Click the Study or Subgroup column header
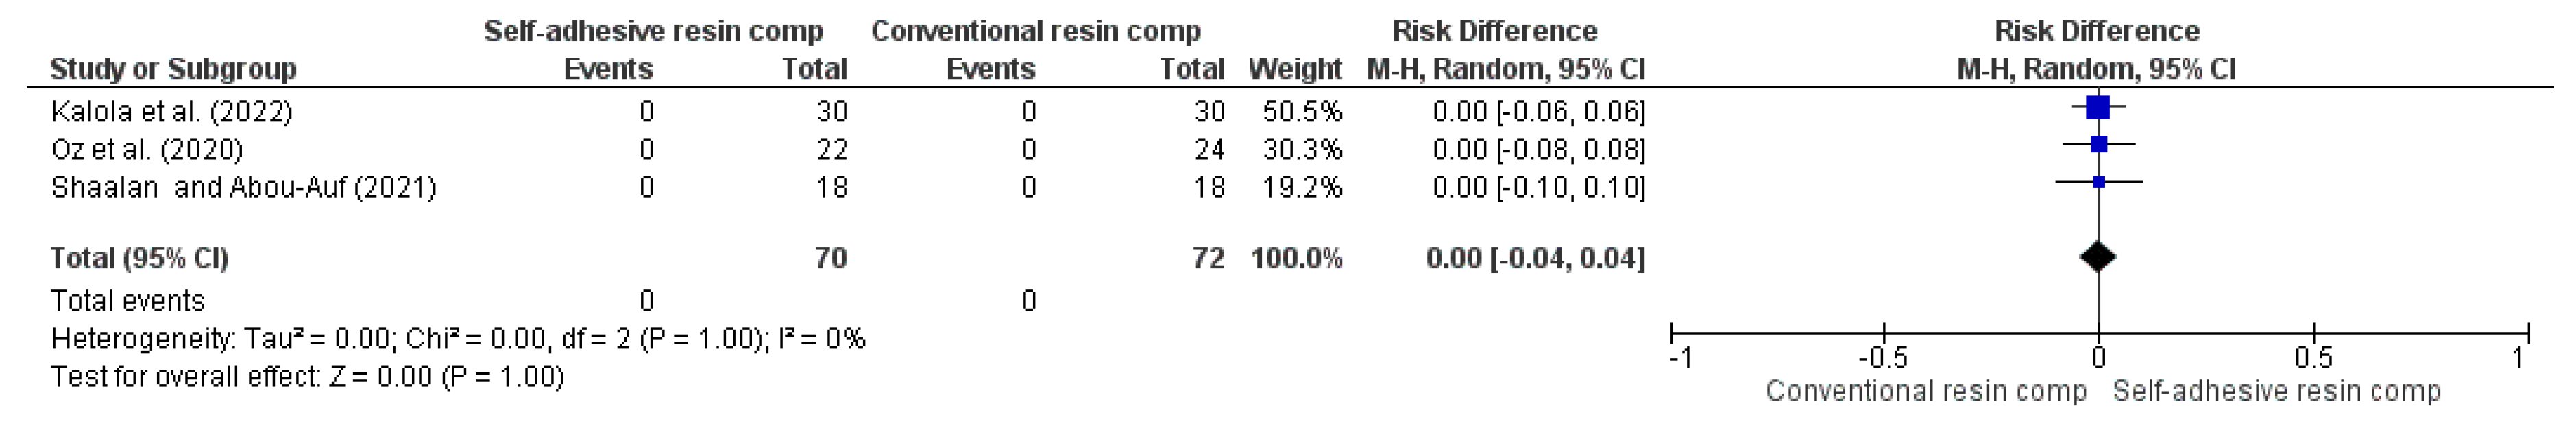 pyautogui.click(x=173, y=69)
